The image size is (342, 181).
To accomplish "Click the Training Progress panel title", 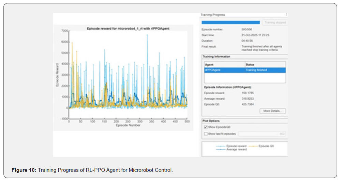I will point(213,15).
